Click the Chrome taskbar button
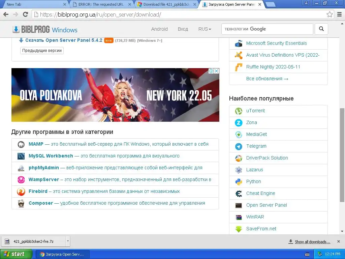Screen dimensions: 345x259 62,254
